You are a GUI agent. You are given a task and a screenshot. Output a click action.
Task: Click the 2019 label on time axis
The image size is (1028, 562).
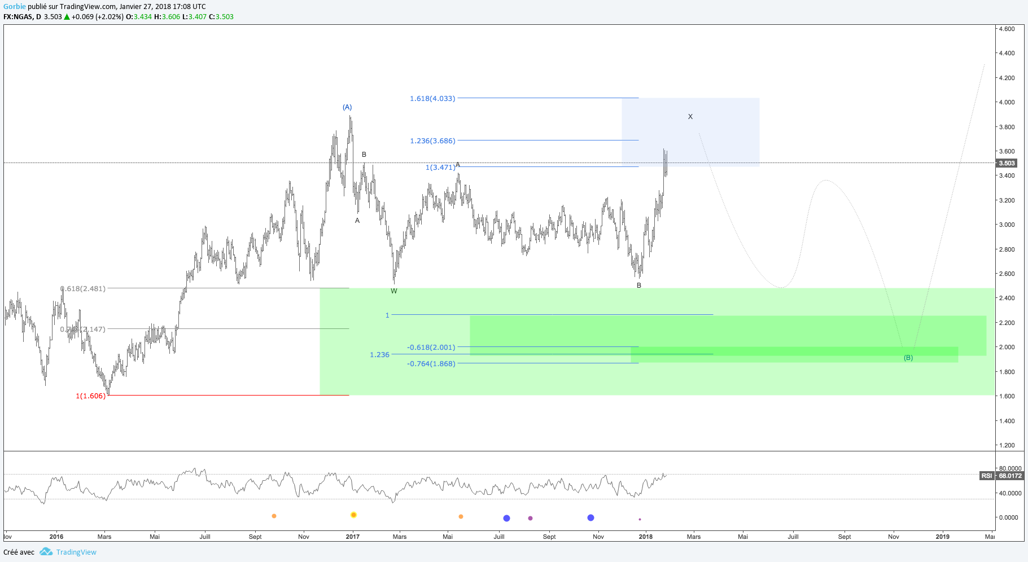pos(943,537)
